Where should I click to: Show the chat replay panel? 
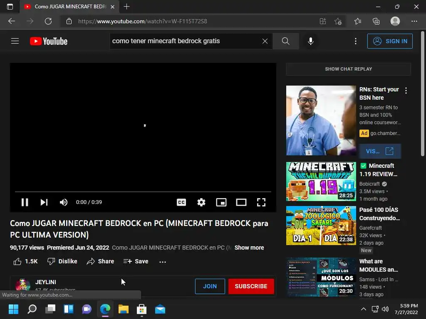point(348,69)
